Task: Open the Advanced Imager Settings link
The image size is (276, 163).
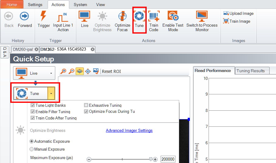Action: [129, 131]
